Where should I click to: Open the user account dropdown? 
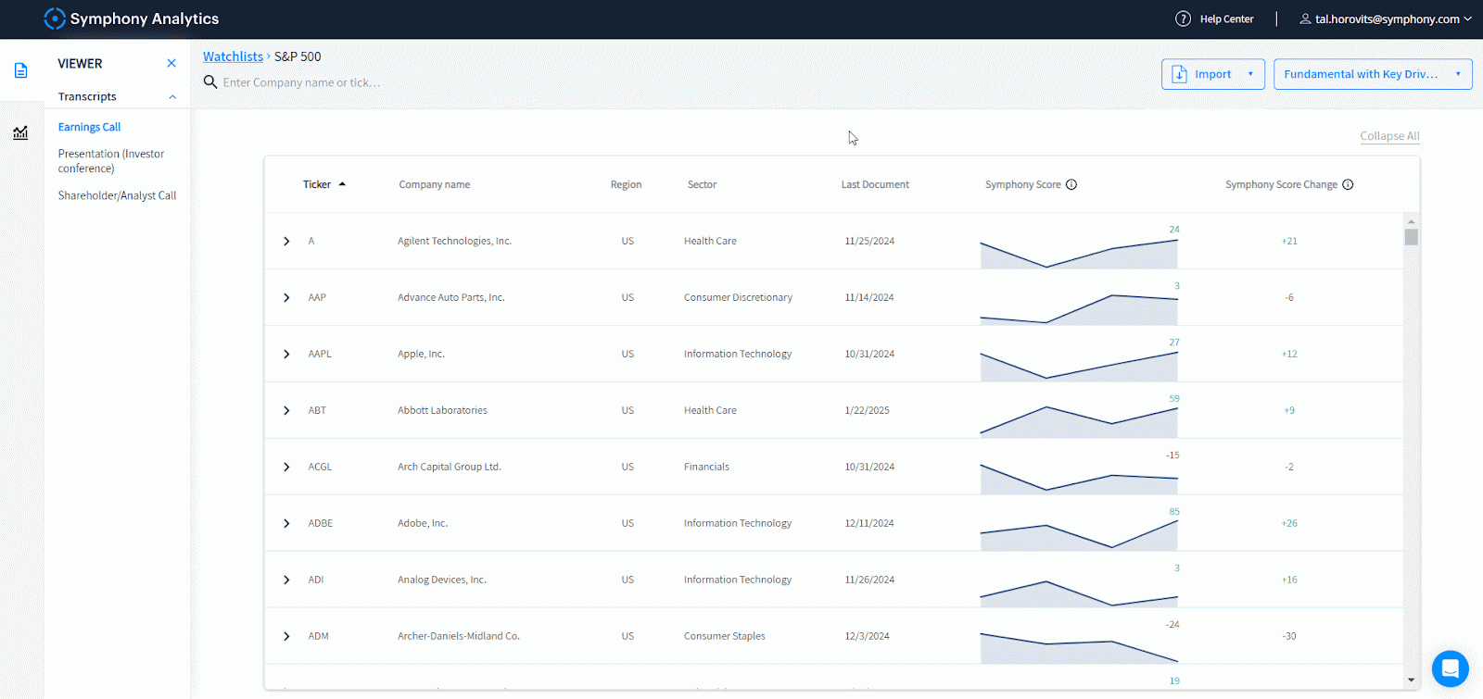1467,19
